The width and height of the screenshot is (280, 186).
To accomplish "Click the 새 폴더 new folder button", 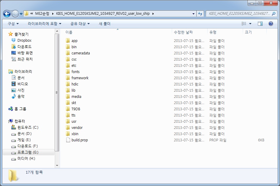I will tap(104, 24).
